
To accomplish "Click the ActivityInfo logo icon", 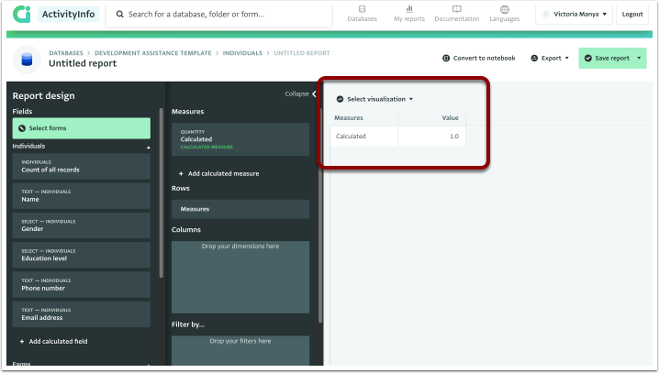I will tap(21, 14).
